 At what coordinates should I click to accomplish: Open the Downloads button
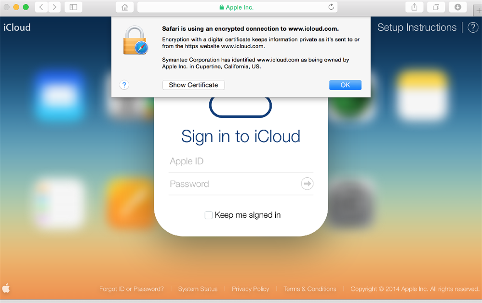click(458, 7)
